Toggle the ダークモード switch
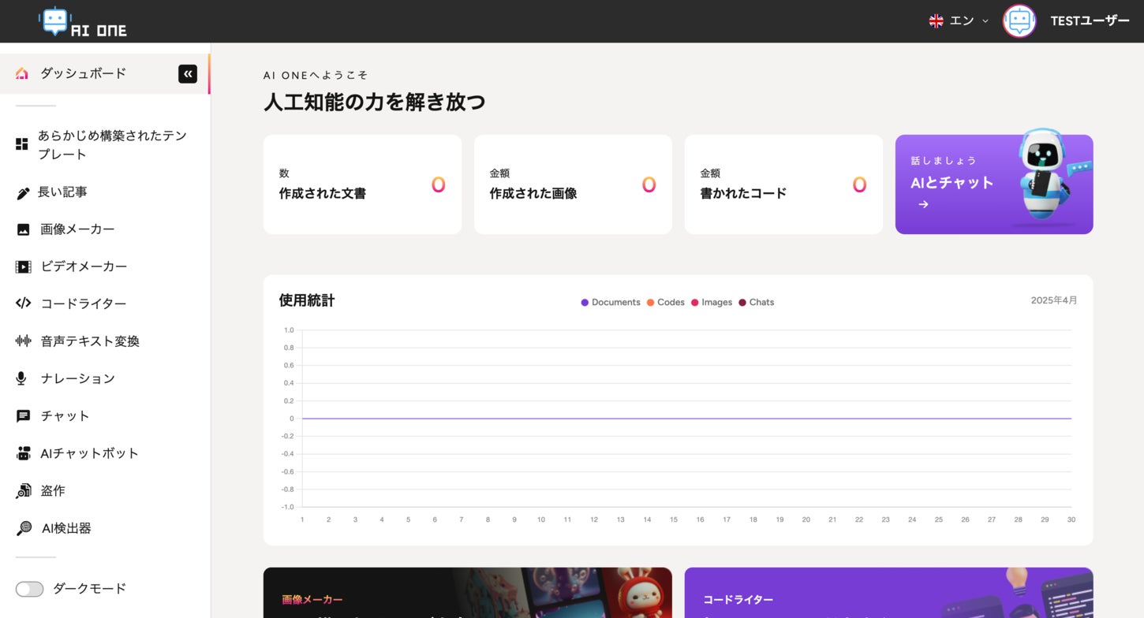 [29, 589]
